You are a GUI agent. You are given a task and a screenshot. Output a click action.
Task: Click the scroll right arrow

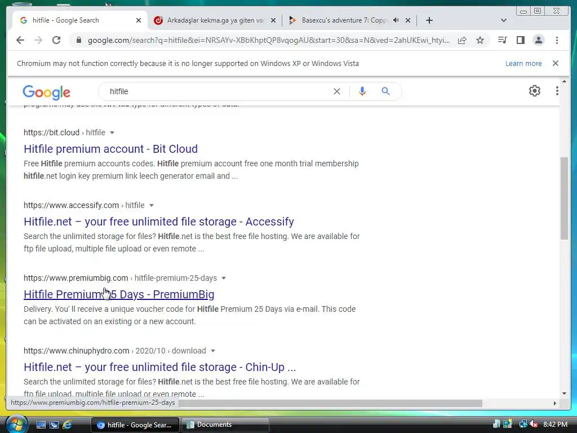click(x=555, y=403)
